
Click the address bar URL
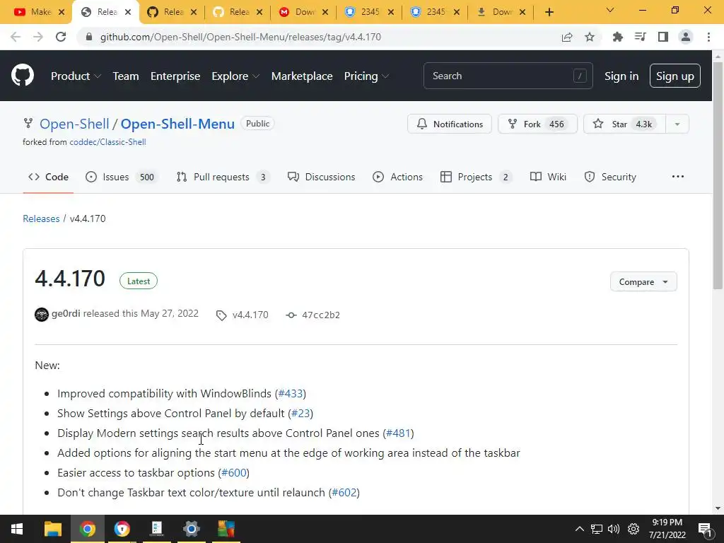click(240, 37)
